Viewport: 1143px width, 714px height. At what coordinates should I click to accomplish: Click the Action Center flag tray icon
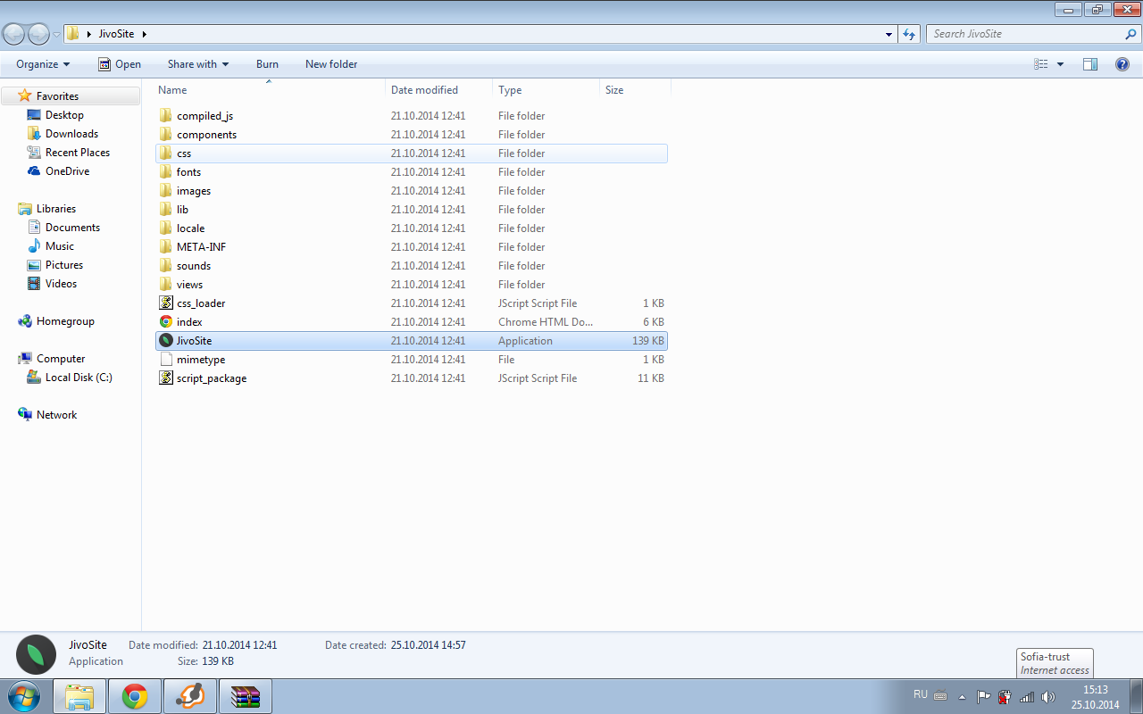[x=983, y=696]
